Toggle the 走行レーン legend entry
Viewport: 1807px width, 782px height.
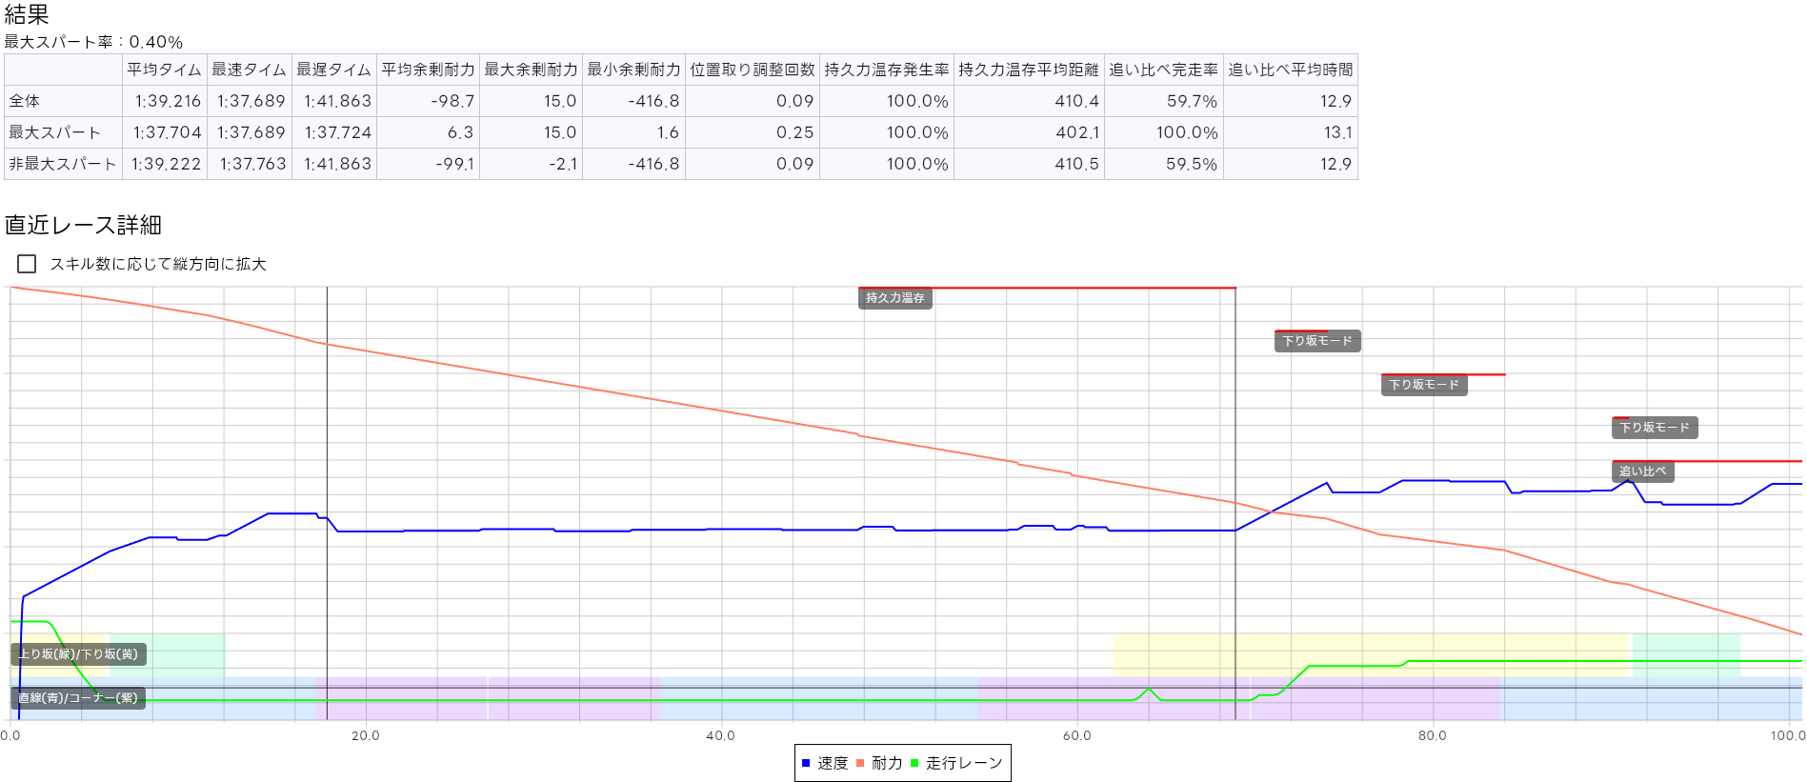pos(956,763)
